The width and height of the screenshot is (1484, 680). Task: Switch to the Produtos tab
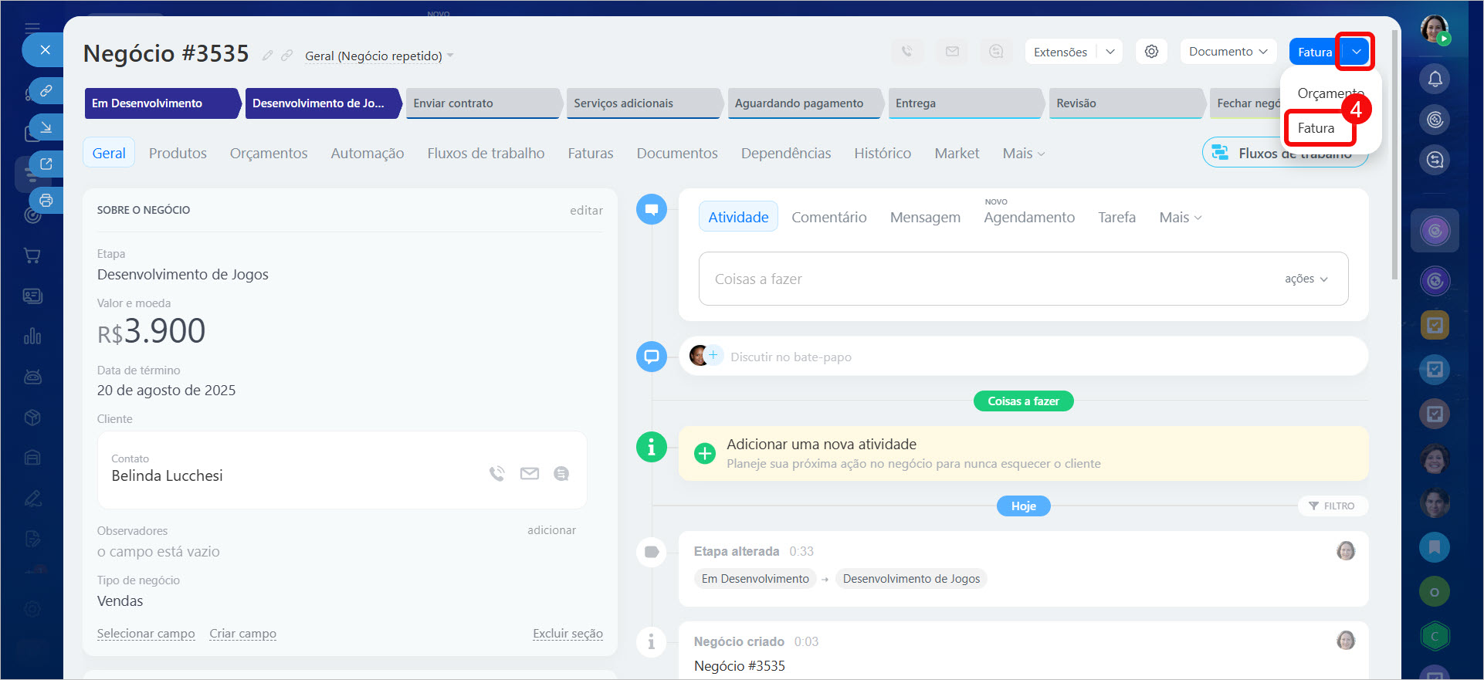click(x=178, y=154)
